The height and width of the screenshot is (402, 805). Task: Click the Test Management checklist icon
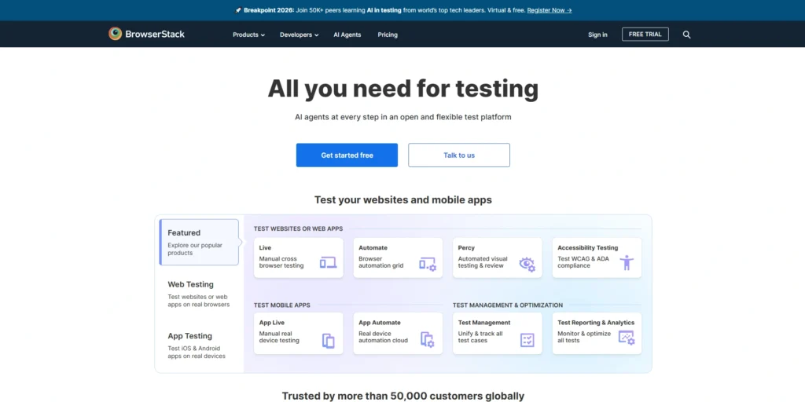point(527,339)
